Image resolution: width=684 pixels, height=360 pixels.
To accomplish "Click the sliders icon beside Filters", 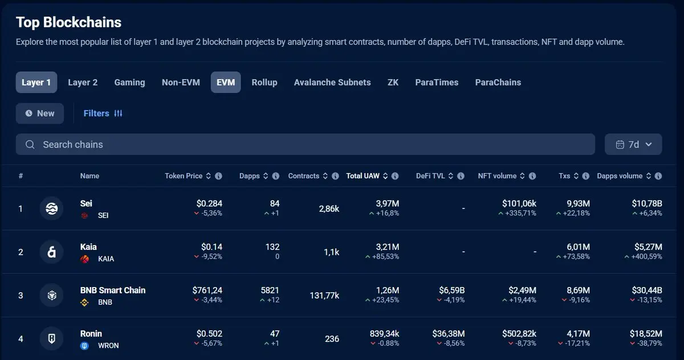I will [x=119, y=113].
